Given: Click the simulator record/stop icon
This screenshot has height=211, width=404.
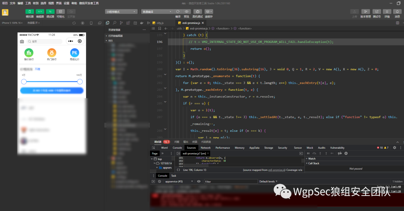Looking at the screenshot, I should [82, 23].
